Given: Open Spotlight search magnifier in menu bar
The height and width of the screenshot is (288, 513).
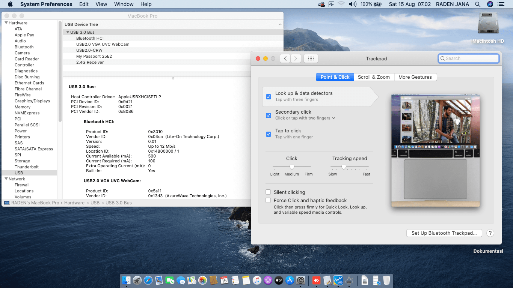Looking at the screenshot, I should pyautogui.click(x=478, y=4).
